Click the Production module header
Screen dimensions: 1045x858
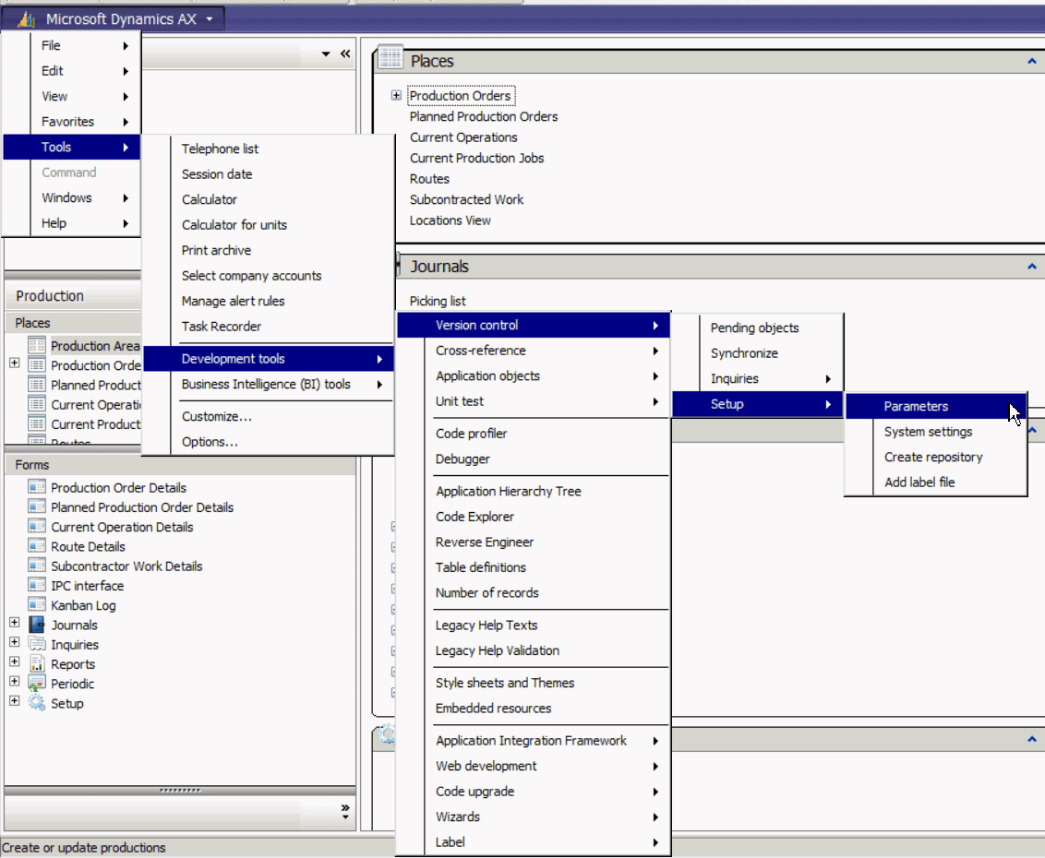point(73,296)
